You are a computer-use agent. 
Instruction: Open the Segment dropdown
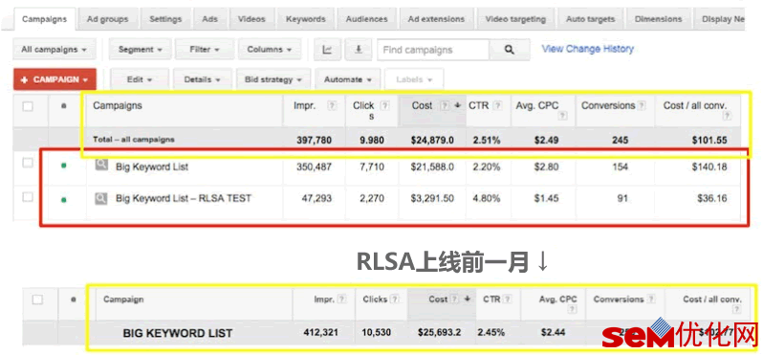[141, 49]
